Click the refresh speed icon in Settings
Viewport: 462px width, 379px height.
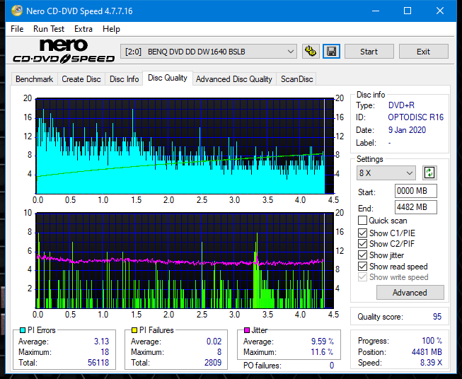coord(429,173)
